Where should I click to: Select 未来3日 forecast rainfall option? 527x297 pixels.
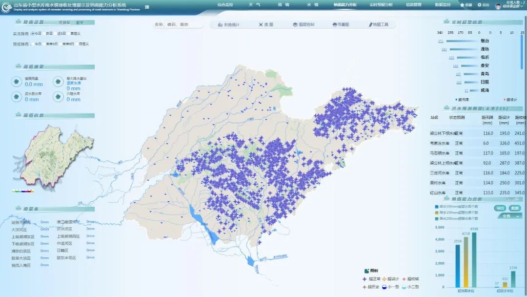click(45, 44)
